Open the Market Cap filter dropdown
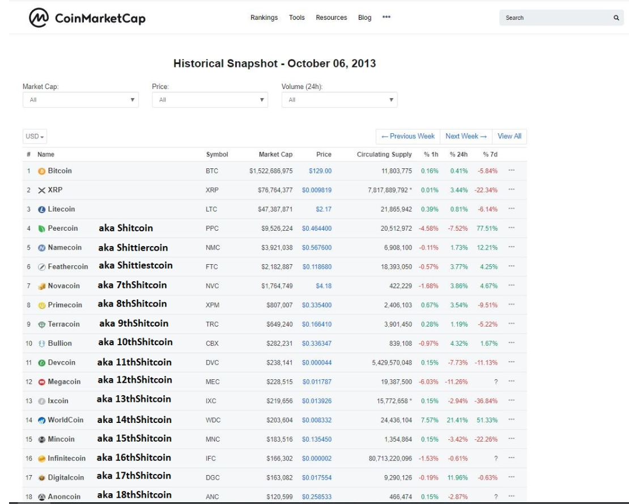 tap(80, 100)
